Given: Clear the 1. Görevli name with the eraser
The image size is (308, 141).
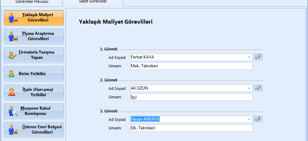Looking at the screenshot, I should pyautogui.click(x=258, y=57).
